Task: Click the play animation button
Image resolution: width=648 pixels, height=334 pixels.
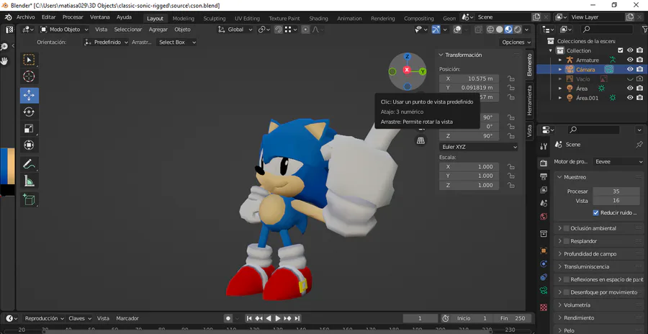Action: pyautogui.click(x=278, y=318)
